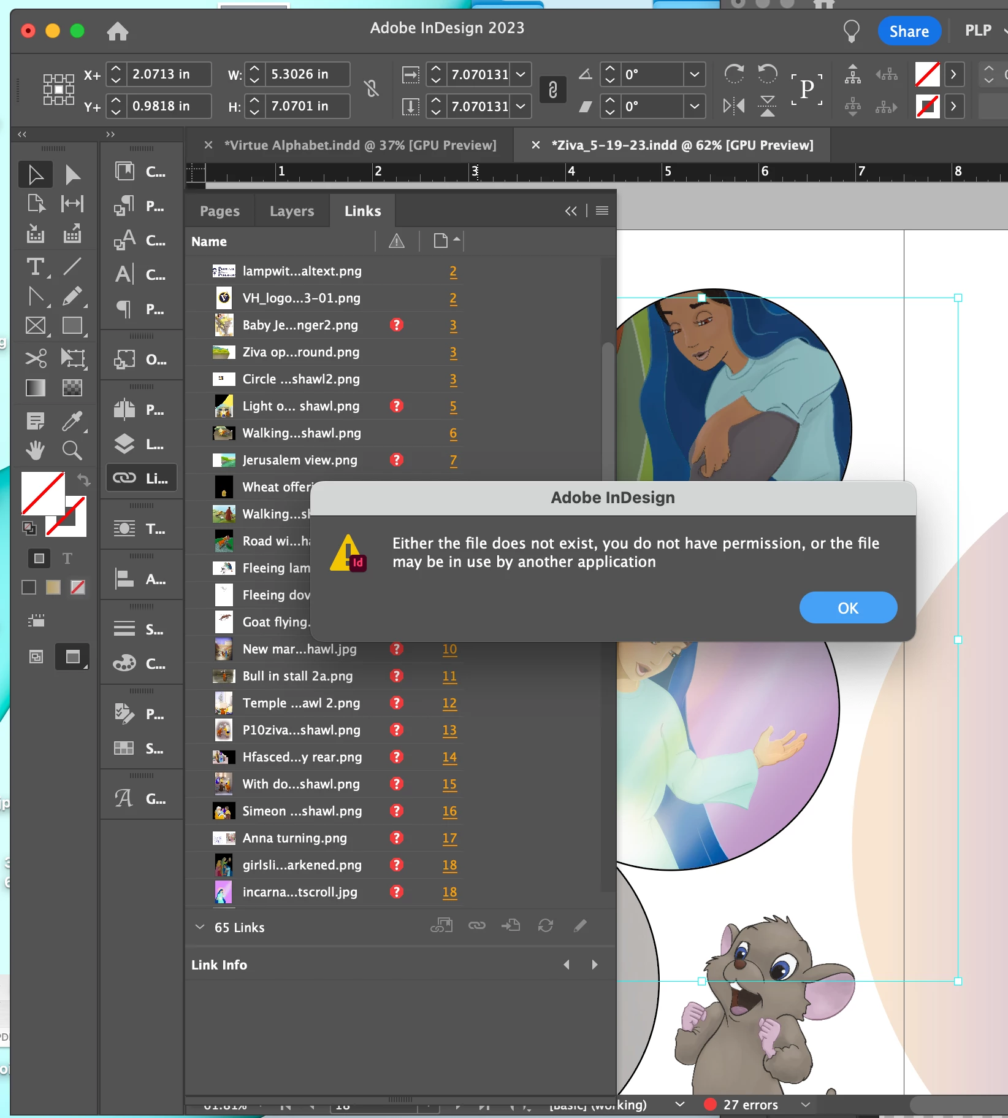Select the Eyedropper tool
The width and height of the screenshot is (1008, 1118).
coord(72,421)
